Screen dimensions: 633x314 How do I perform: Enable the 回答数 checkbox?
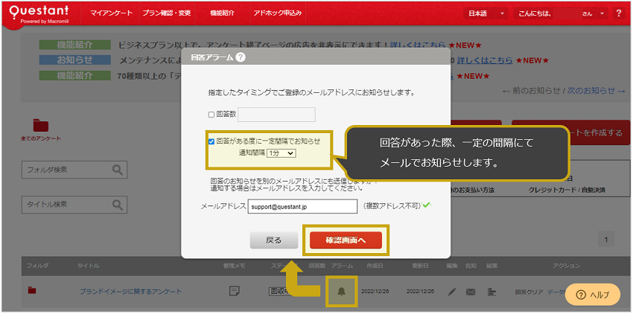[x=211, y=115]
